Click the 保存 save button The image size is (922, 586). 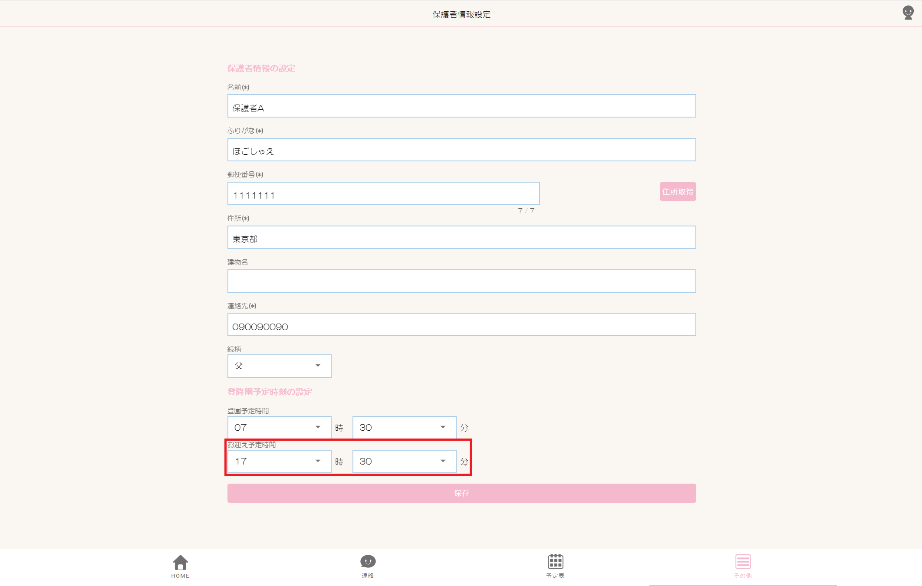pyautogui.click(x=461, y=493)
